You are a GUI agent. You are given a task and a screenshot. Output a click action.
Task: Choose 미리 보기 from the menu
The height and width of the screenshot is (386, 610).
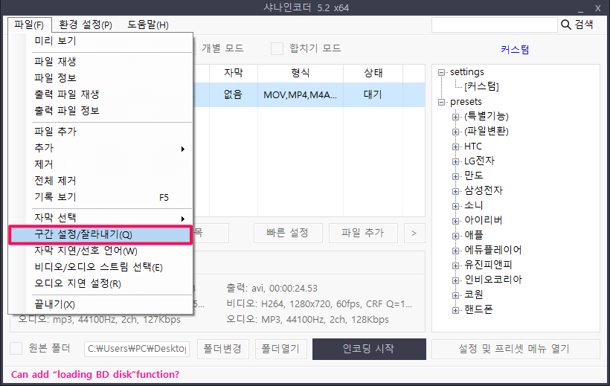(x=100, y=41)
